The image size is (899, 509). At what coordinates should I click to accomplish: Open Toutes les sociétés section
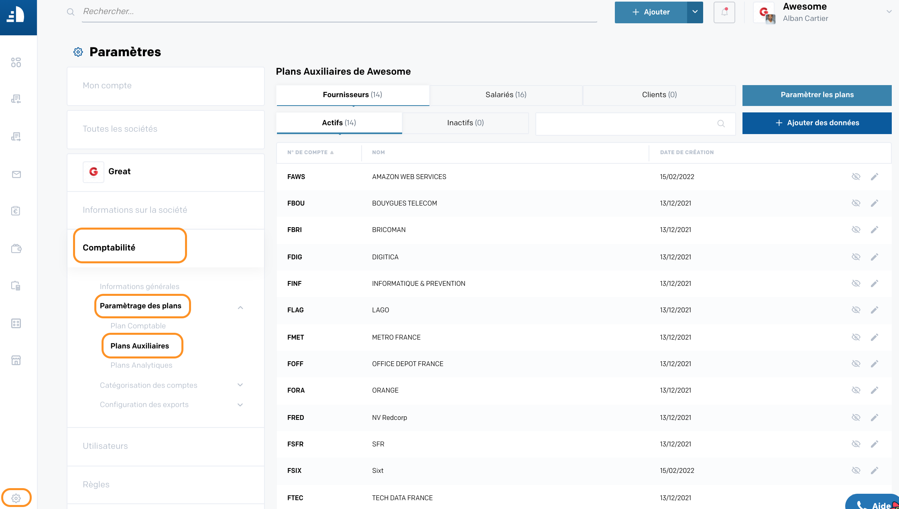(x=166, y=129)
